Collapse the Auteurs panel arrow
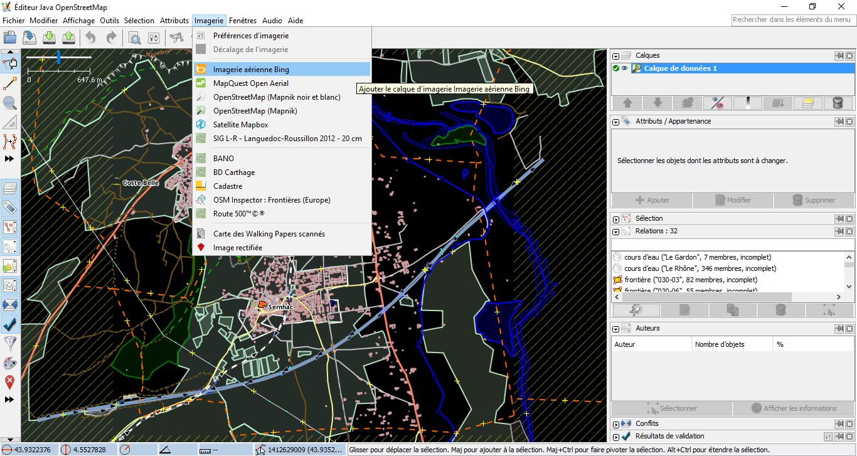The width and height of the screenshot is (857, 456). tap(616, 329)
